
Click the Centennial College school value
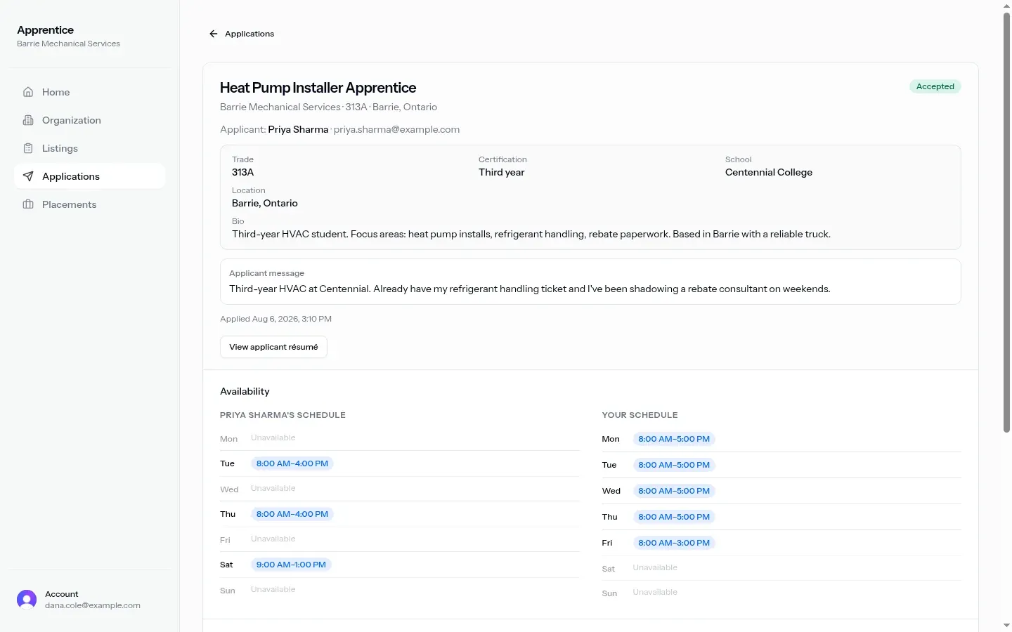point(769,172)
